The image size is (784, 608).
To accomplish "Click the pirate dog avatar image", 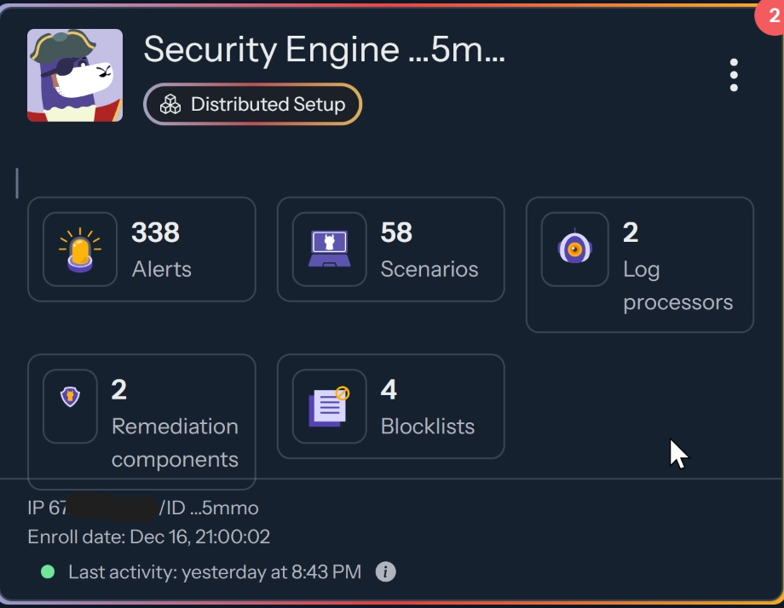I will point(75,75).
